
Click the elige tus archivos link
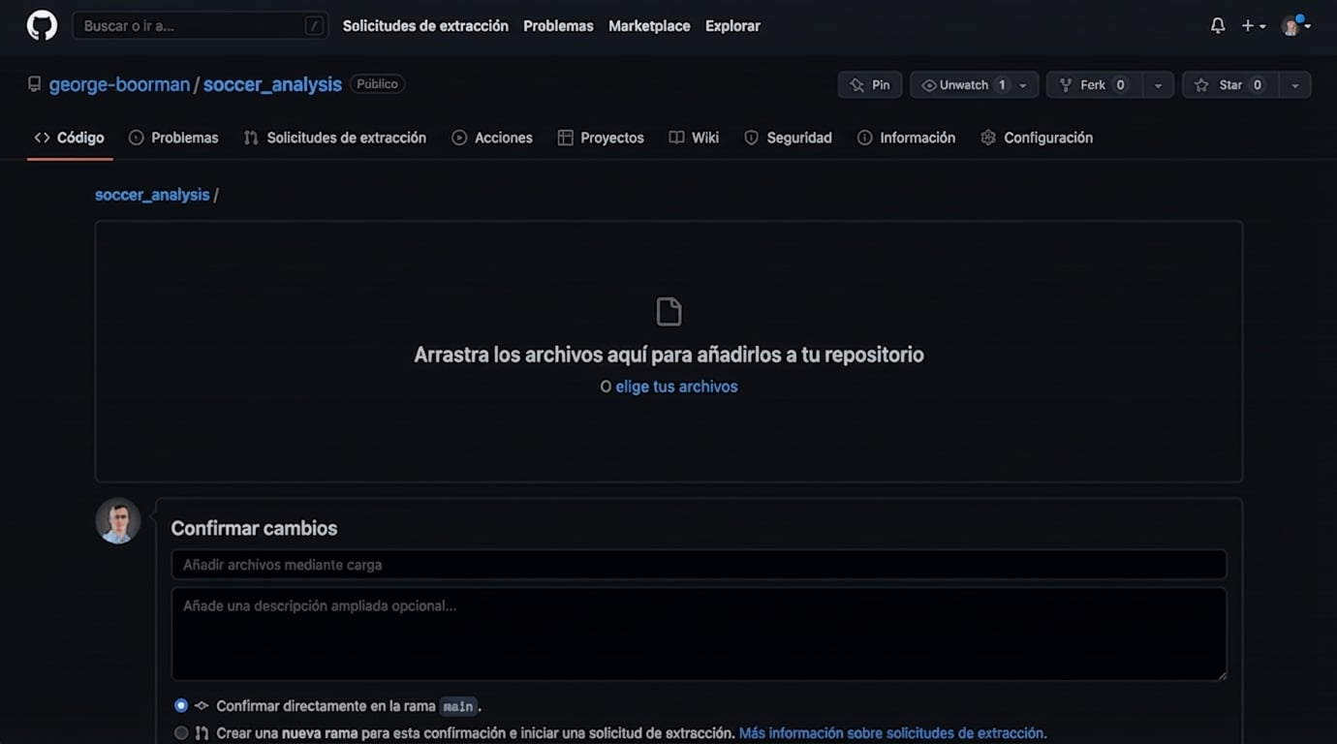[x=676, y=387]
